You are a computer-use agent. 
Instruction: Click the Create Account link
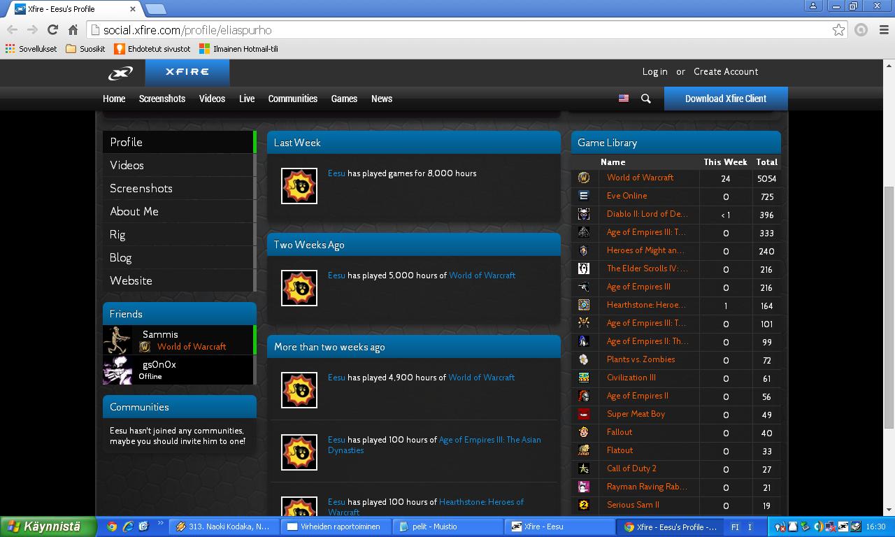[725, 71]
